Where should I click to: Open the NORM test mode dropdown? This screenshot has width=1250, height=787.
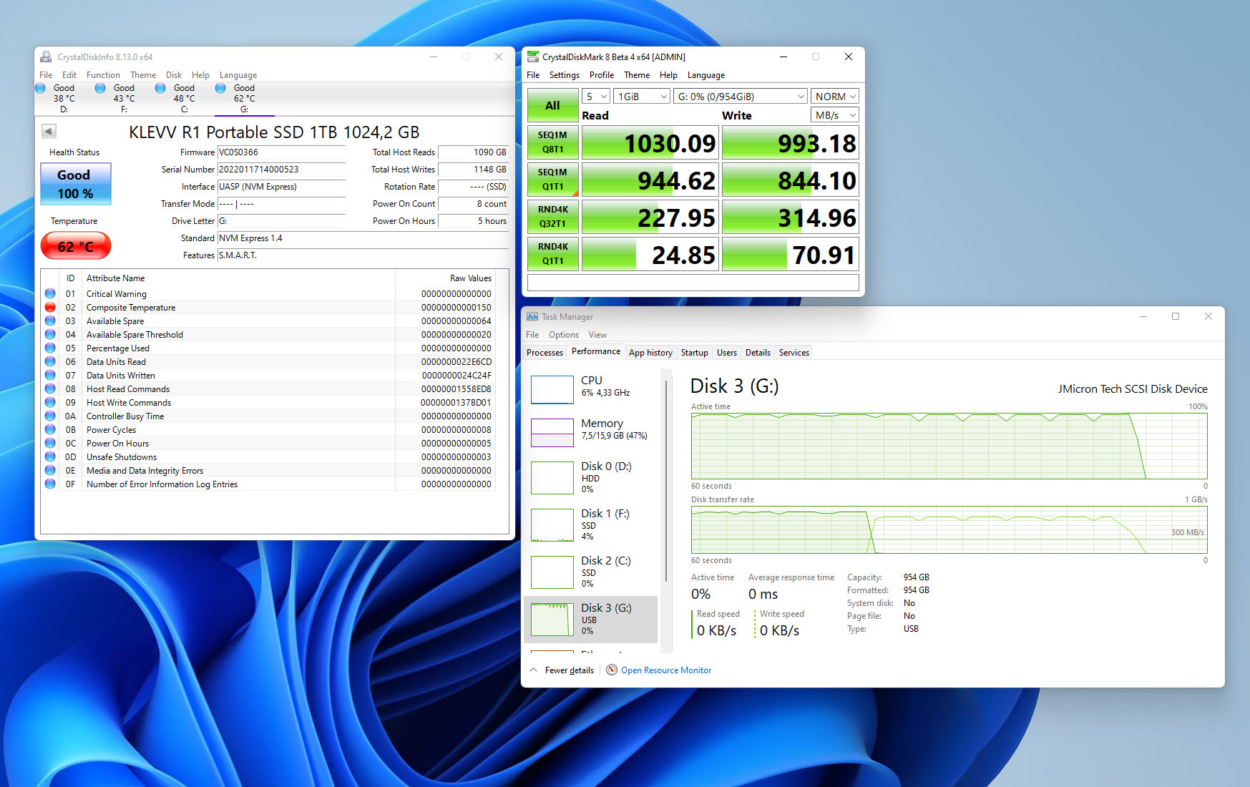[x=835, y=96]
